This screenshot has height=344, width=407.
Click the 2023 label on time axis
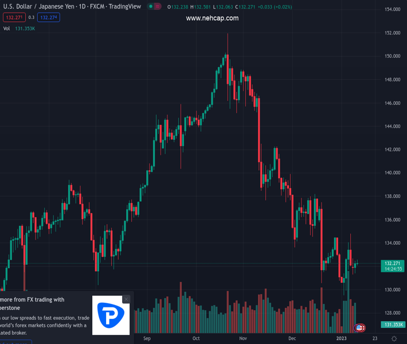click(x=341, y=339)
